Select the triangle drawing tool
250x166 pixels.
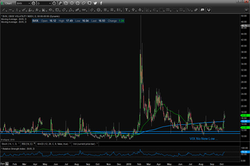click(x=71, y=10)
